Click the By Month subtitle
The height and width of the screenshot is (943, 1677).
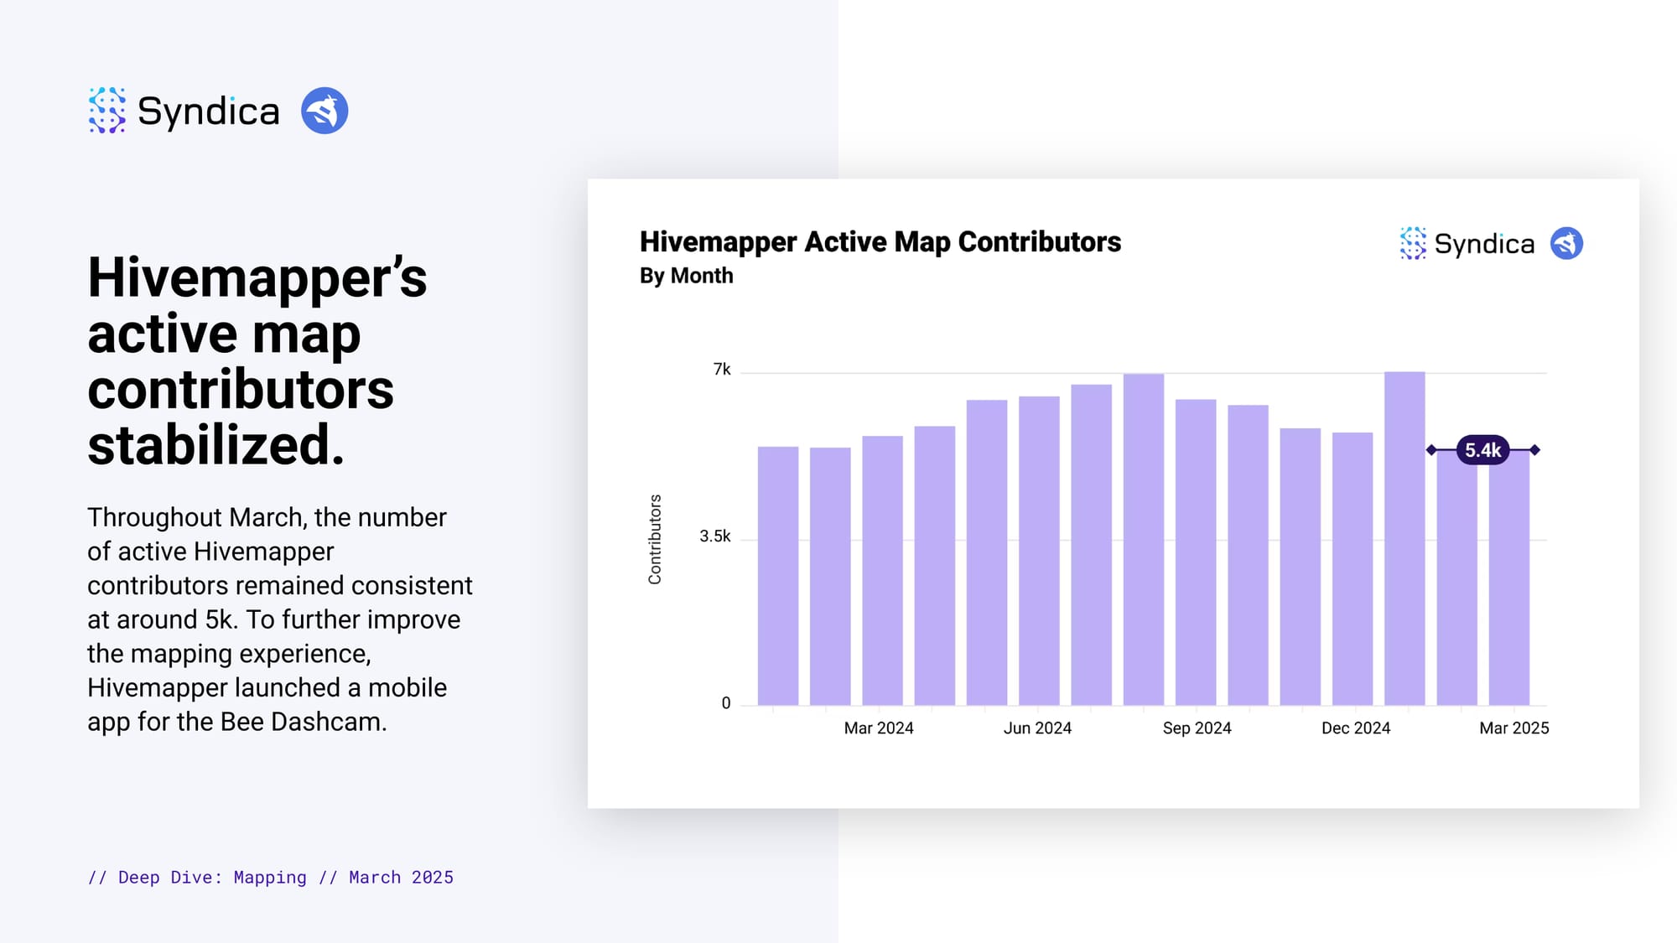coord(686,276)
